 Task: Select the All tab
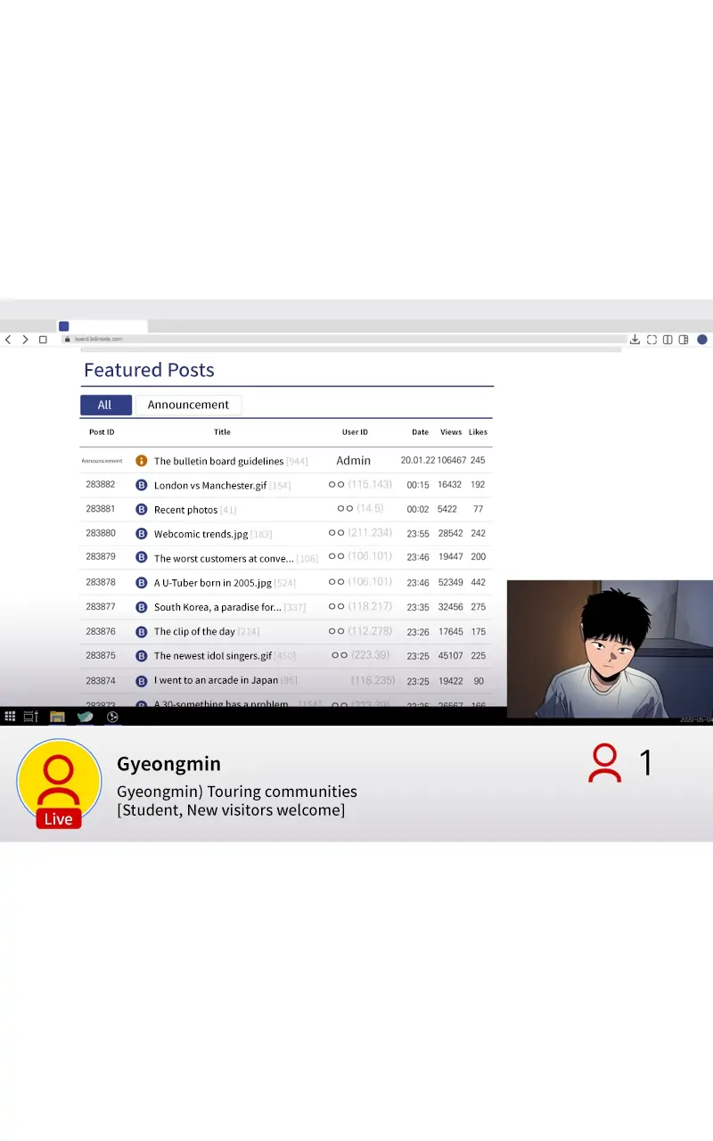[x=105, y=405]
